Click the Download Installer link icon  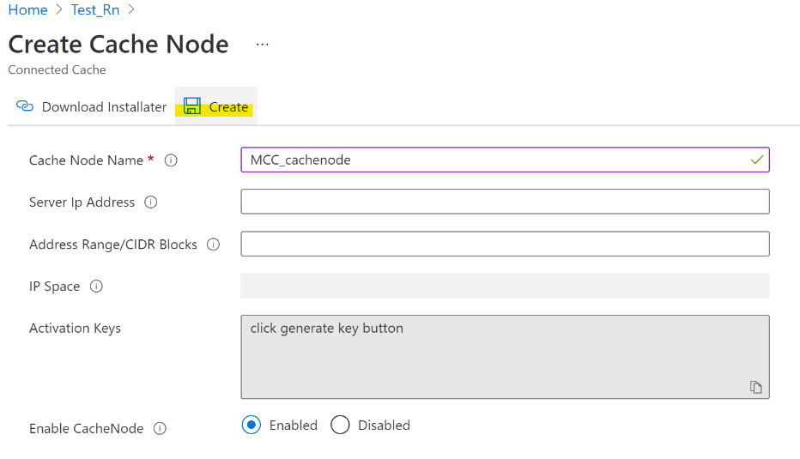(25, 106)
